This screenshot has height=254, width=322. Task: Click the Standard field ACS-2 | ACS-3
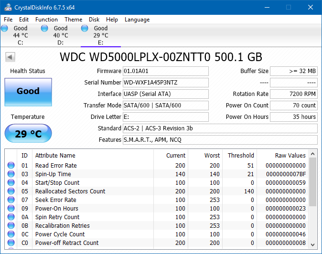pyautogui.click(x=220, y=128)
